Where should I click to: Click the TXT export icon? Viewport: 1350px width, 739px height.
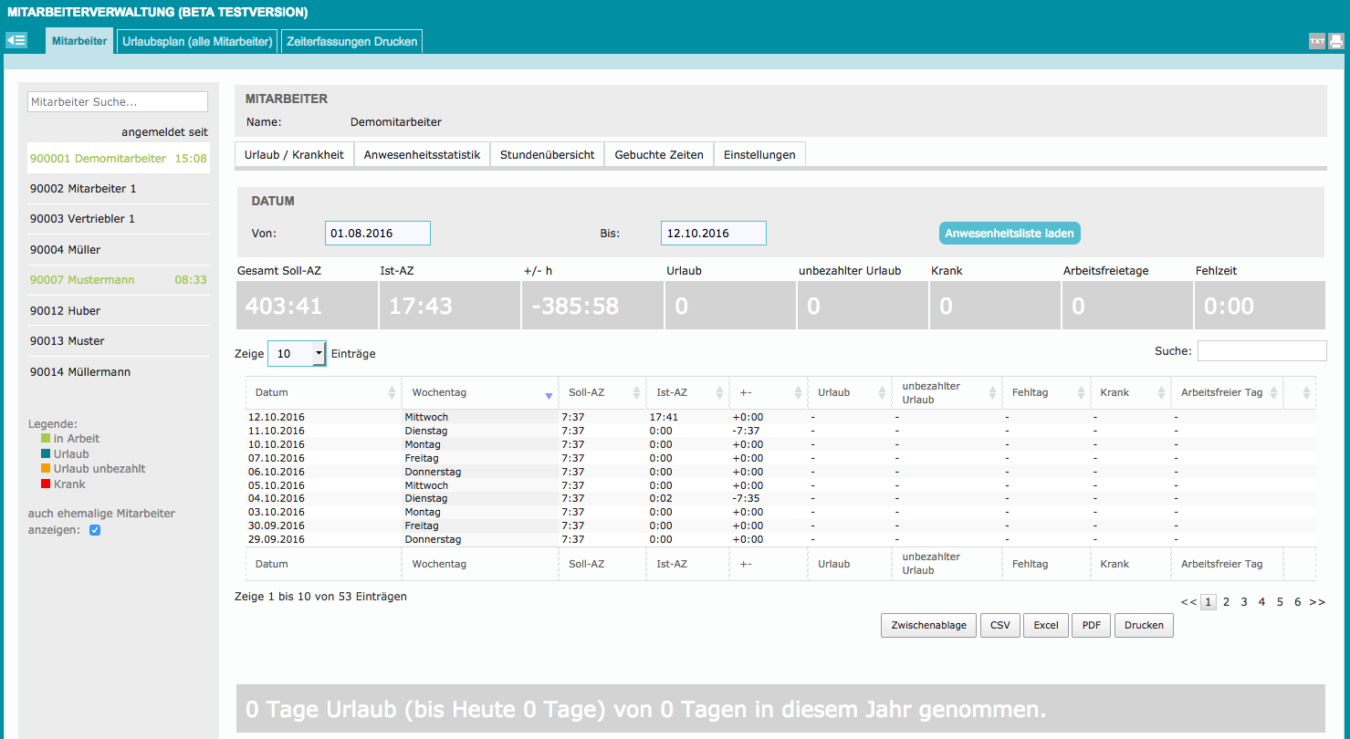tap(1316, 41)
